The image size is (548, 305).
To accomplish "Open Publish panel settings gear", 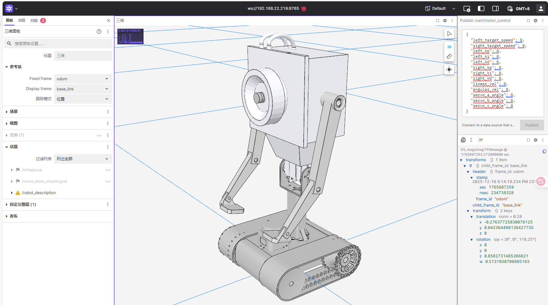I will click(536, 21).
